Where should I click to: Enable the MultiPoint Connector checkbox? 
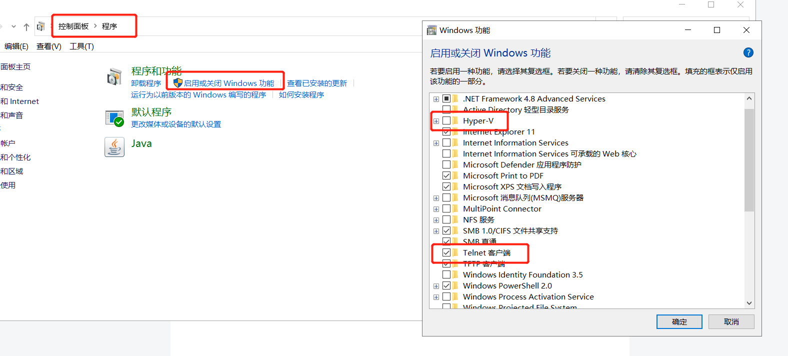pyautogui.click(x=446, y=208)
